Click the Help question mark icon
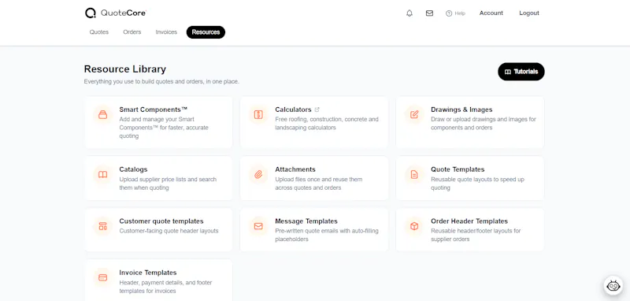This screenshot has height=301, width=630. (x=449, y=13)
